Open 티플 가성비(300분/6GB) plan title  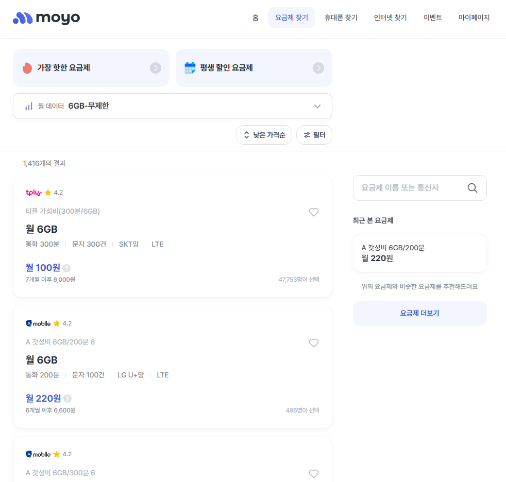coord(62,211)
